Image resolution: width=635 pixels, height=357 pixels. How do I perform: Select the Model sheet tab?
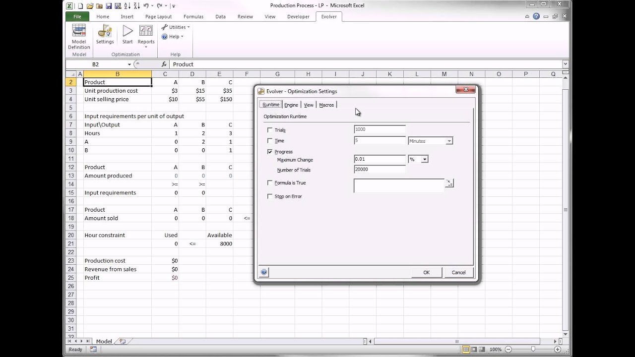[104, 341]
